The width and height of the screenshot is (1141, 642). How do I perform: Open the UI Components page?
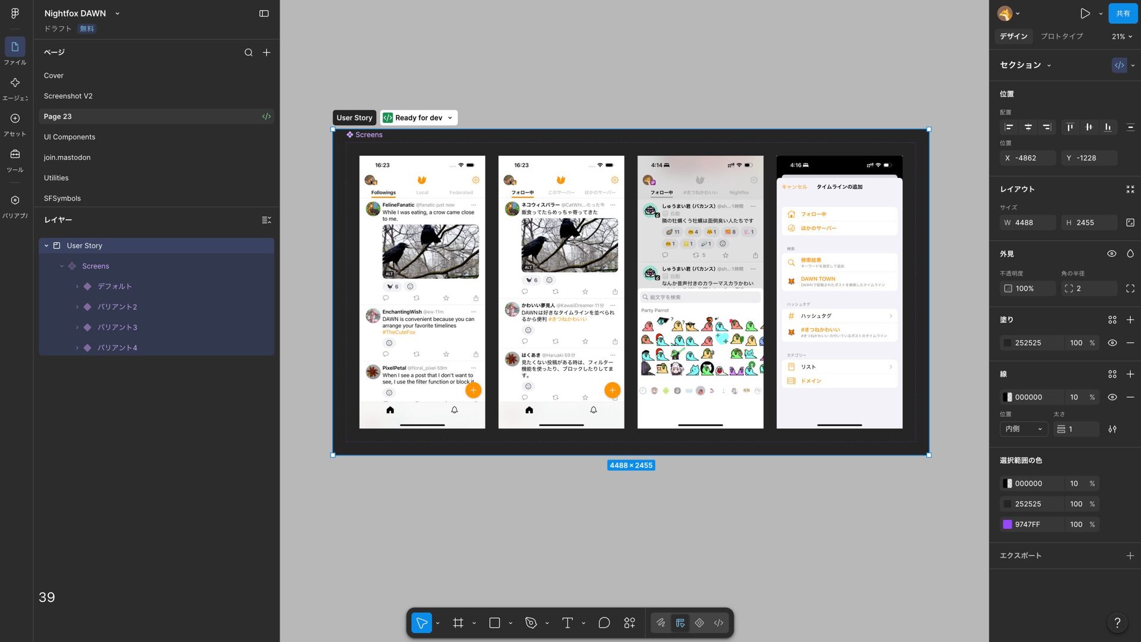70,137
